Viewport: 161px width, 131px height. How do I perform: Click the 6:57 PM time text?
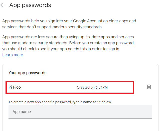[x=101, y=87]
